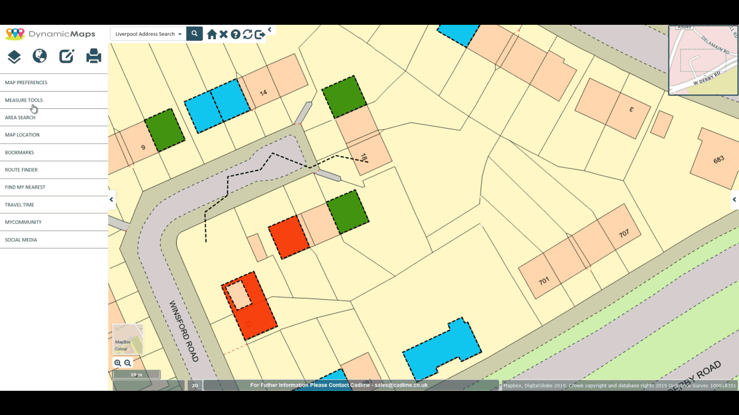The image size is (739, 415).
Task: Zoom out with the minus magnifier
Action: pyautogui.click(x=128, y=363)
